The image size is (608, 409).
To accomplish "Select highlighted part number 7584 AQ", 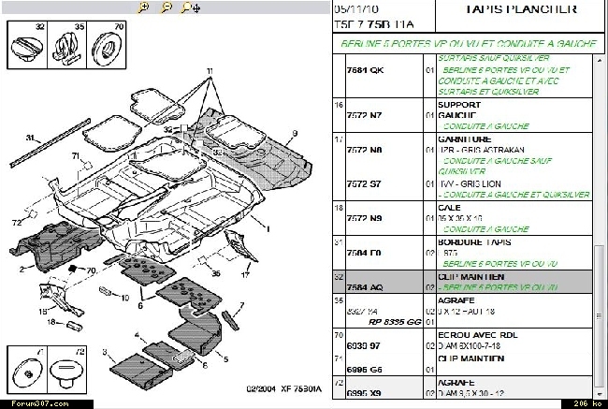I will (365, 287).
